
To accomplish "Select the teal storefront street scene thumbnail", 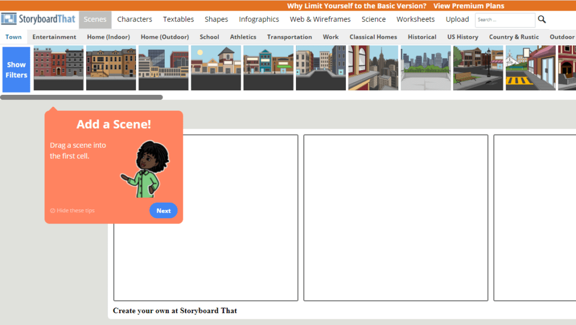I will pyautogui.click(x=268, y=68).
